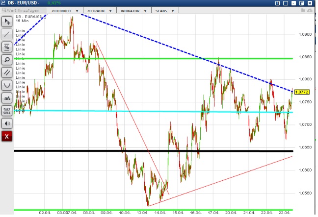Open the folder icon in toolbar
318x217 pixels.
click(x=303, y=10)
